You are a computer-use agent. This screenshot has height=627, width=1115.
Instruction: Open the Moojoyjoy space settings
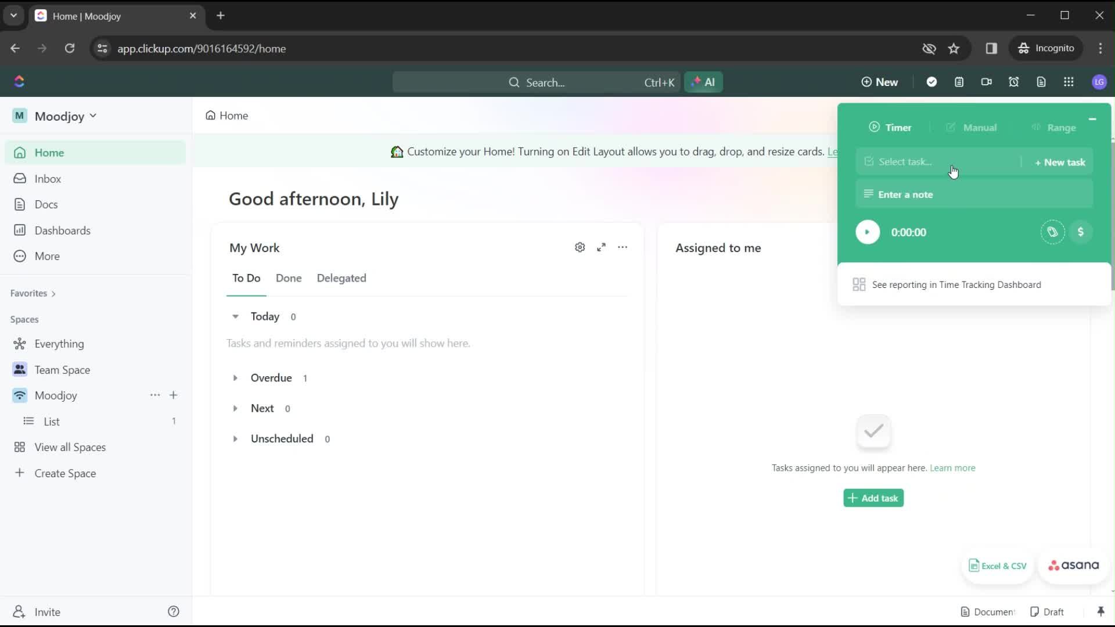(153, 395)
